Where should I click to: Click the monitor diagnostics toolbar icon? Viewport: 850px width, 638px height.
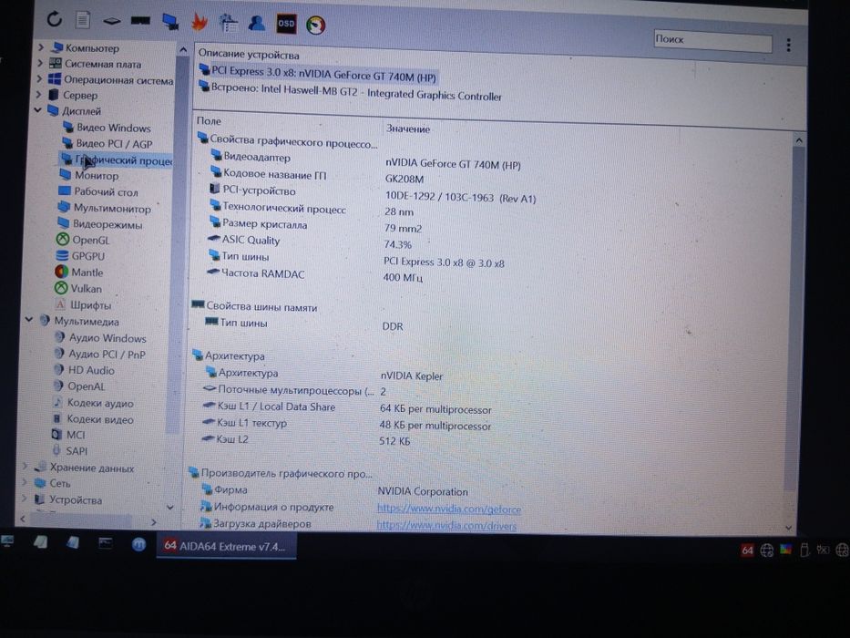pos(170,22)
